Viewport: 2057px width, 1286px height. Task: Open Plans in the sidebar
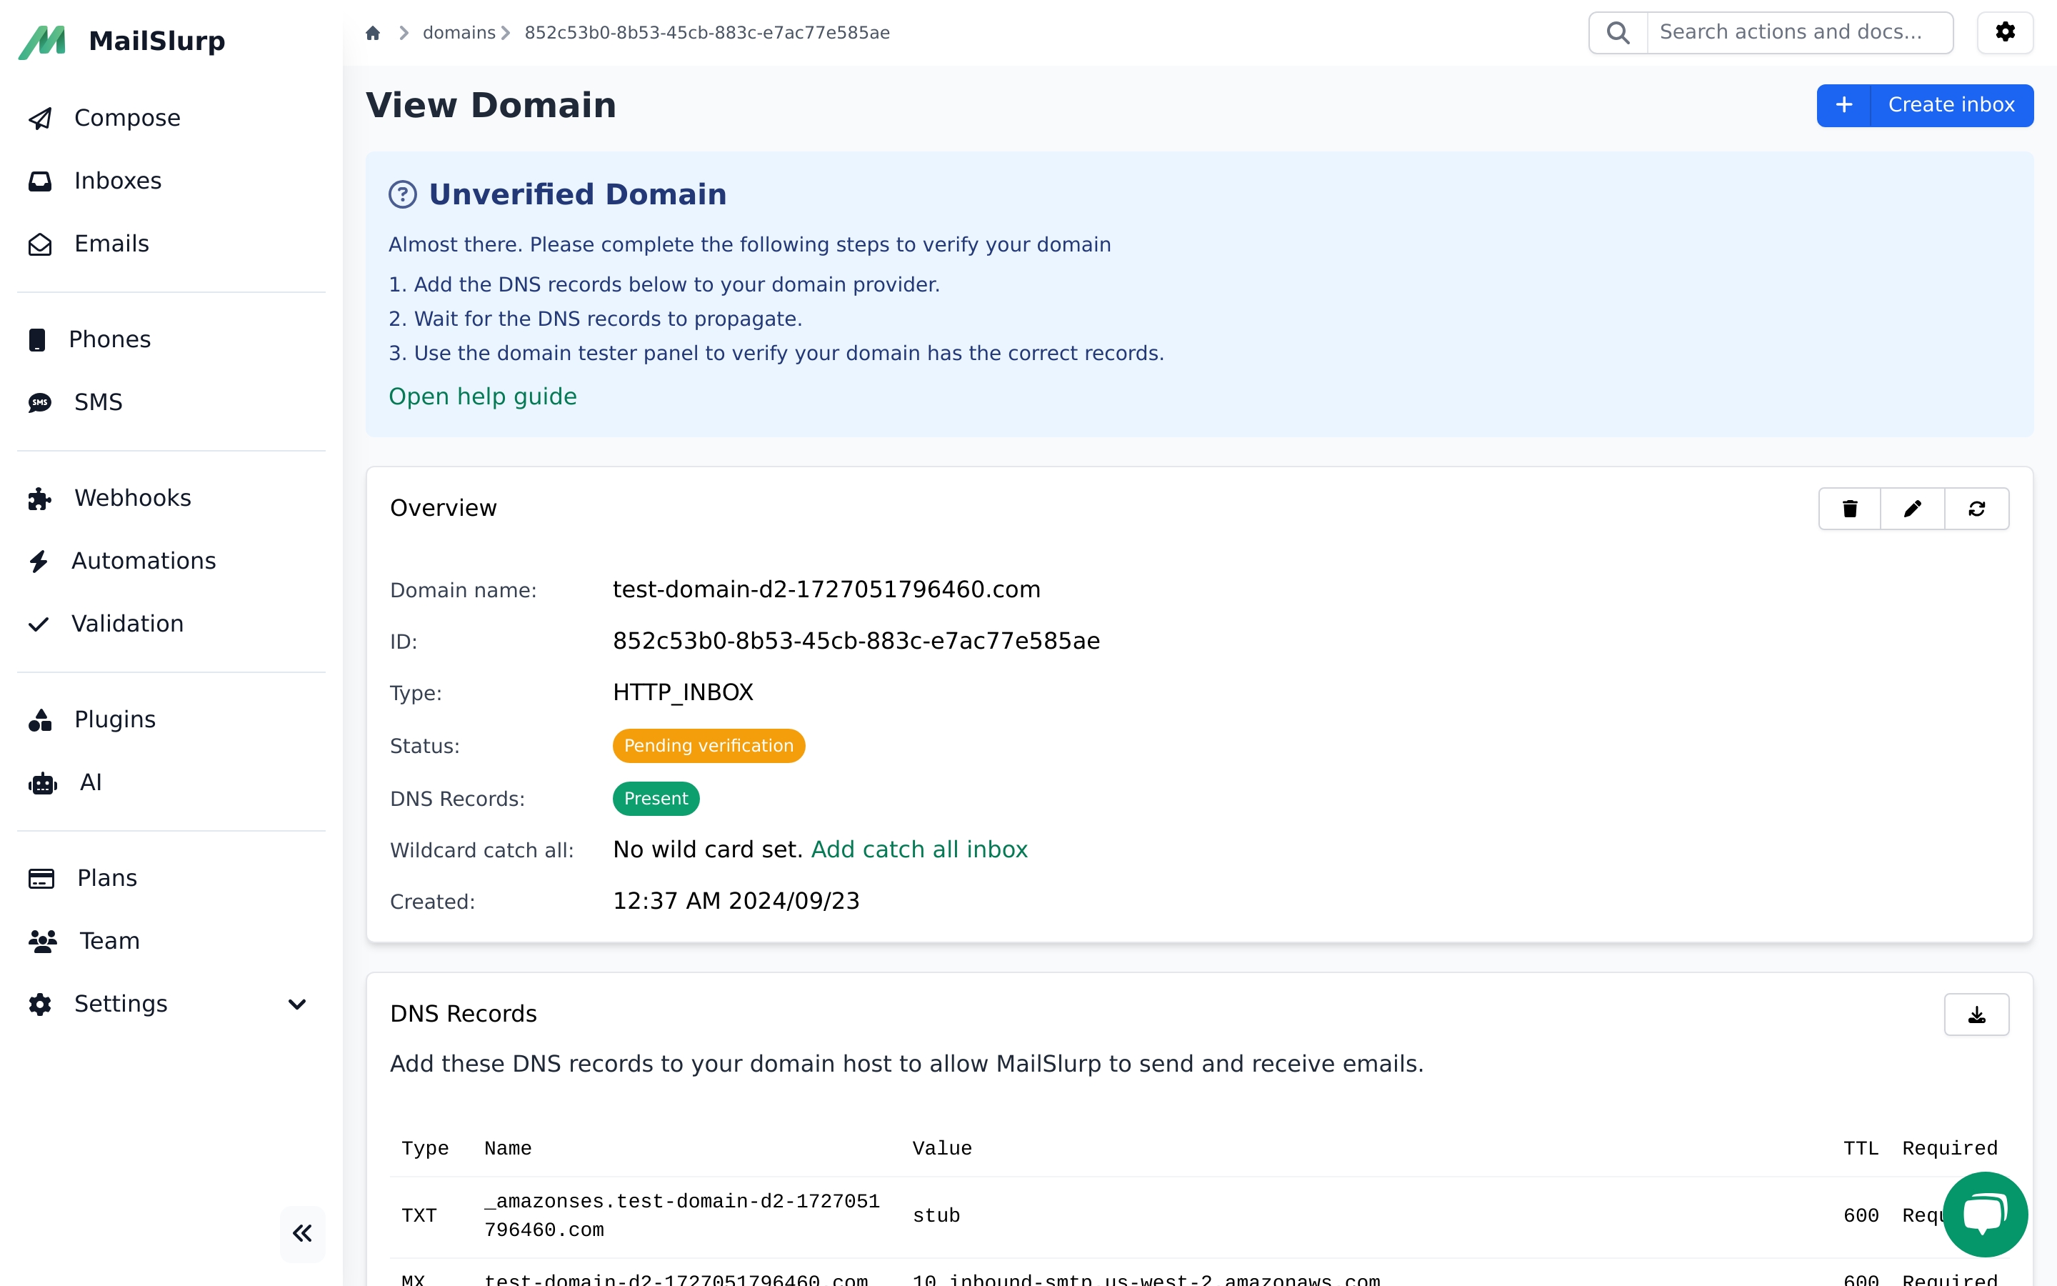pos(107,879)
